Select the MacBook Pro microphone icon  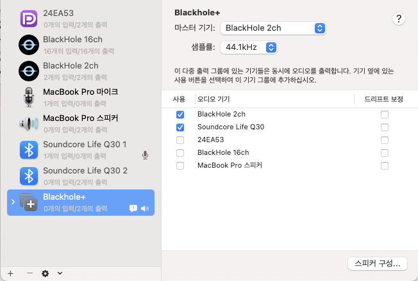(x=29, y=97)
